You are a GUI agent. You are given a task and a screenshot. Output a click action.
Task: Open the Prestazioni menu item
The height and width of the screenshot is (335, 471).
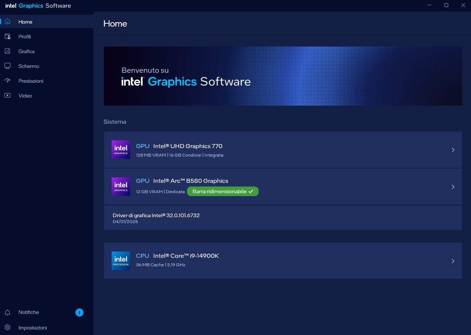(x=31, y=81)
